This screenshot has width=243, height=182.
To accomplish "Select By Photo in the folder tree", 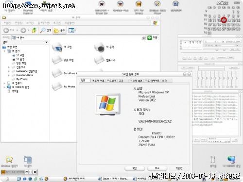I will click(x=22, y=79).
